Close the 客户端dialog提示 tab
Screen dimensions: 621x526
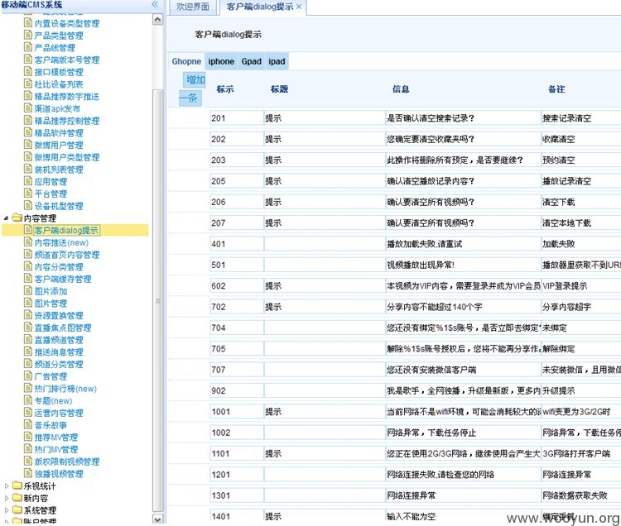click(299, 7)
